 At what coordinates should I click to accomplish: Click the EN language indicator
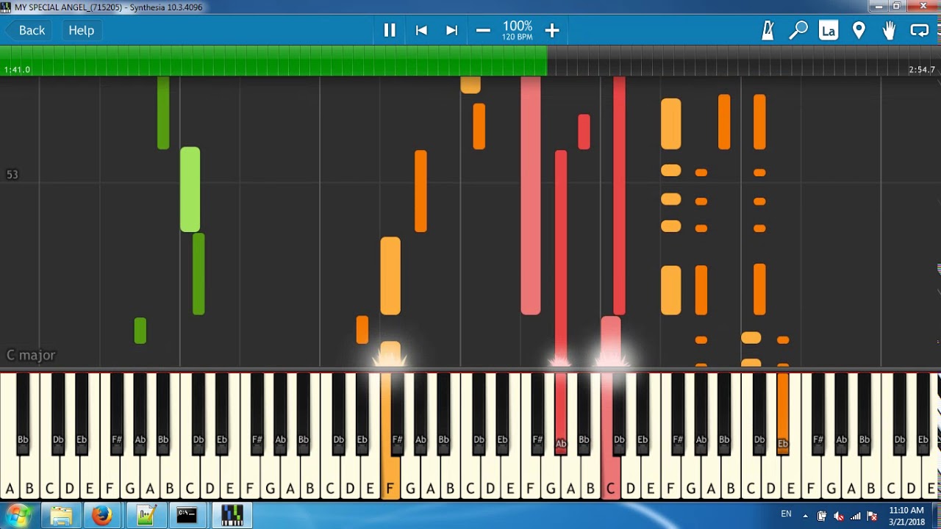[786, 514]
